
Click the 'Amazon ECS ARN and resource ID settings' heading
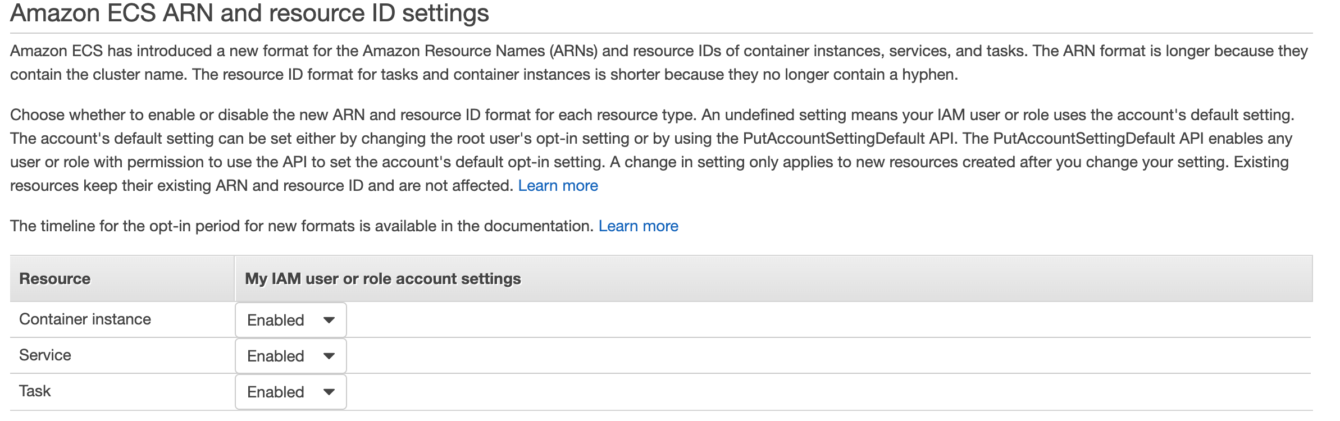click(249, 13)
